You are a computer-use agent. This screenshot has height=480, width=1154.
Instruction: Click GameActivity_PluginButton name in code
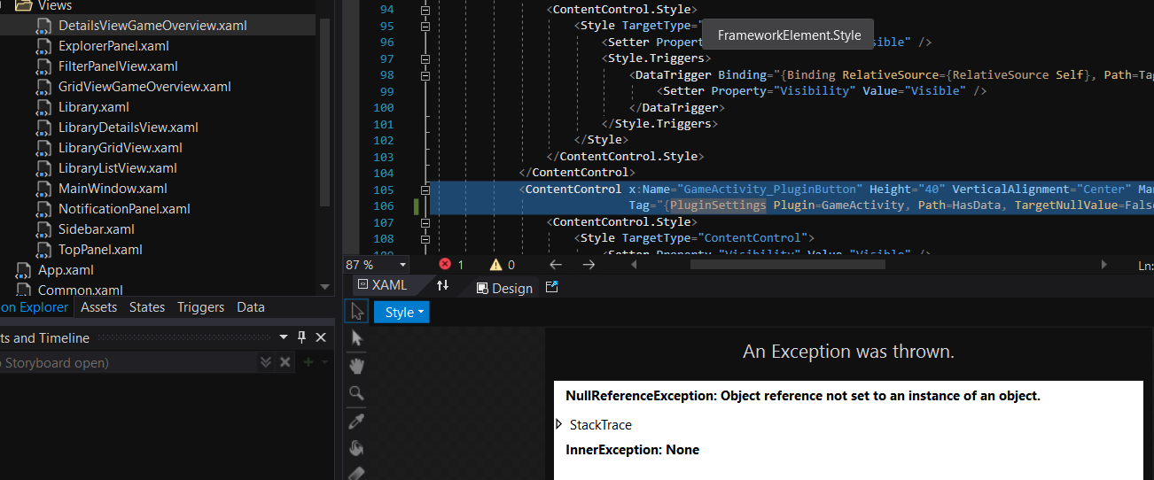(x=769, y=190)
